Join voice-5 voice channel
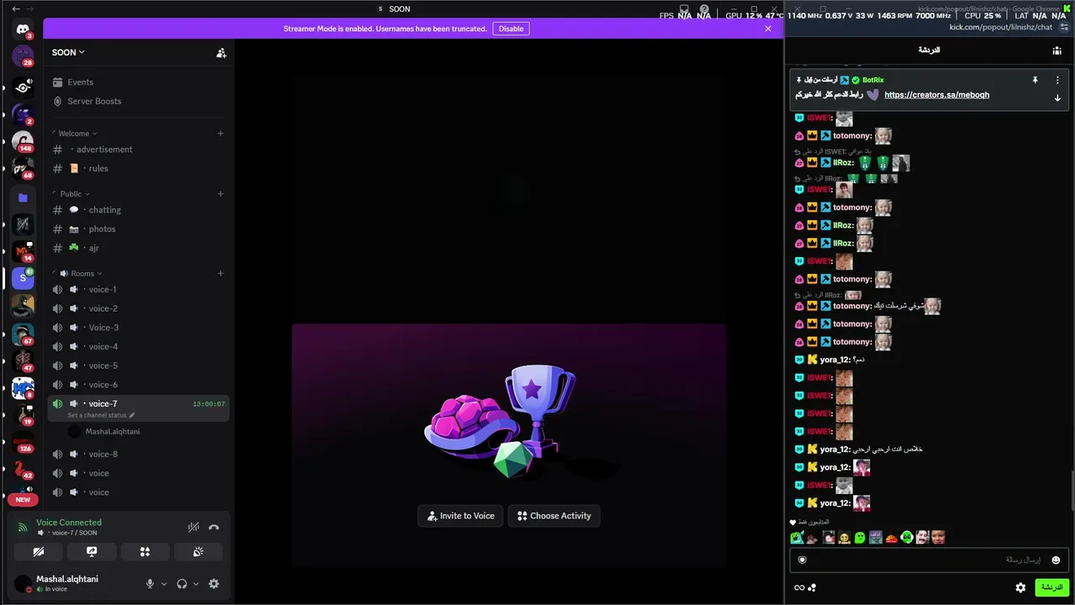The width and height of the screenshot is (1075, 605). tap(139, 366)
